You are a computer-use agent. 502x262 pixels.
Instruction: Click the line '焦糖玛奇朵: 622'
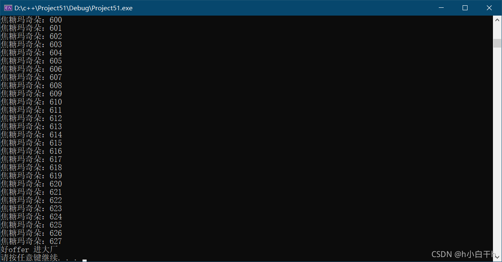[x=31, y=200]
